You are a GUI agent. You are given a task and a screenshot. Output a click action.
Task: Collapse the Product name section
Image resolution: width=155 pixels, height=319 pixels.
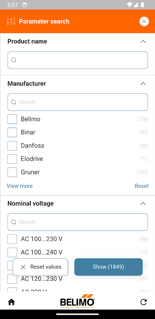143,41
